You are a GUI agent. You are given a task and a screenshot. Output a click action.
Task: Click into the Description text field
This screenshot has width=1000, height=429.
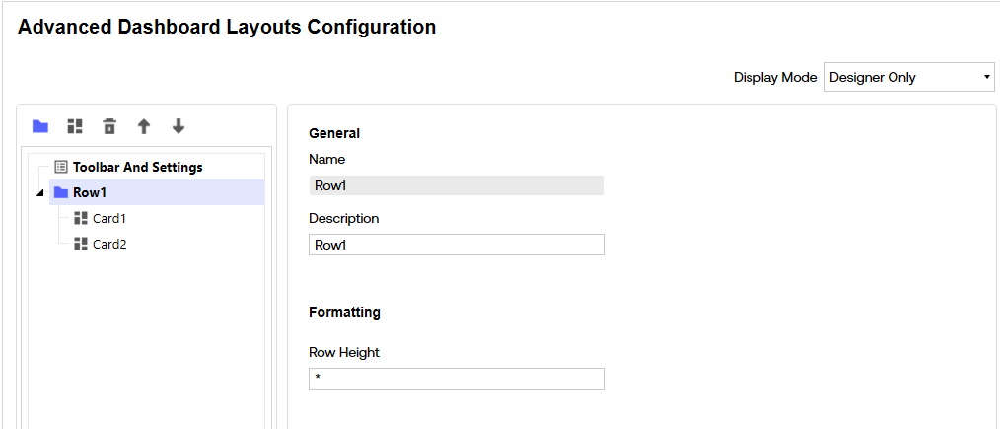pyautogui.click(x=456, y=245)
